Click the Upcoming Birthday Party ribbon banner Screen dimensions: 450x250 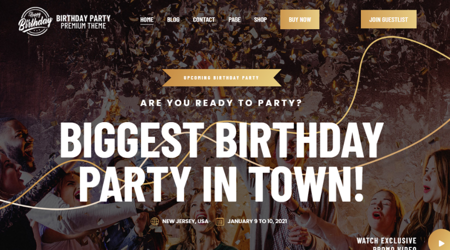221,78
